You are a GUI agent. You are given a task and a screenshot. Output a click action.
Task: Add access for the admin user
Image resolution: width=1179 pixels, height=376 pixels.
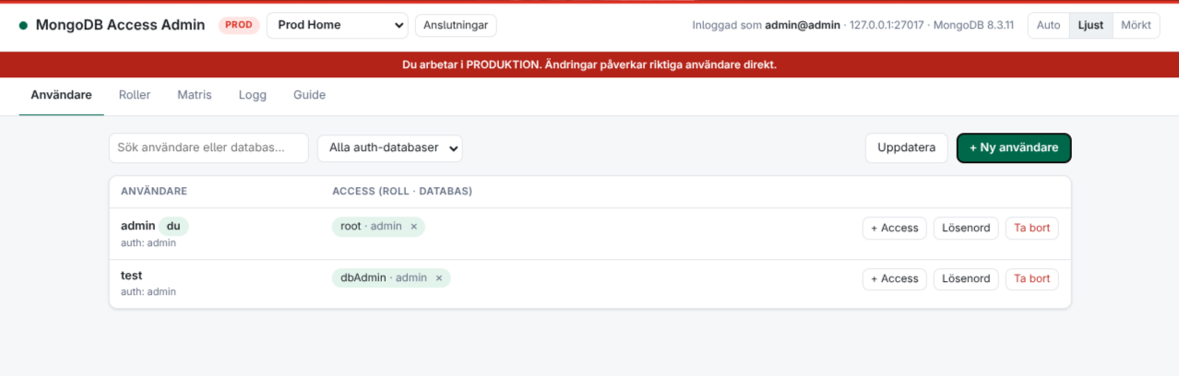click(x=895, y=228)
